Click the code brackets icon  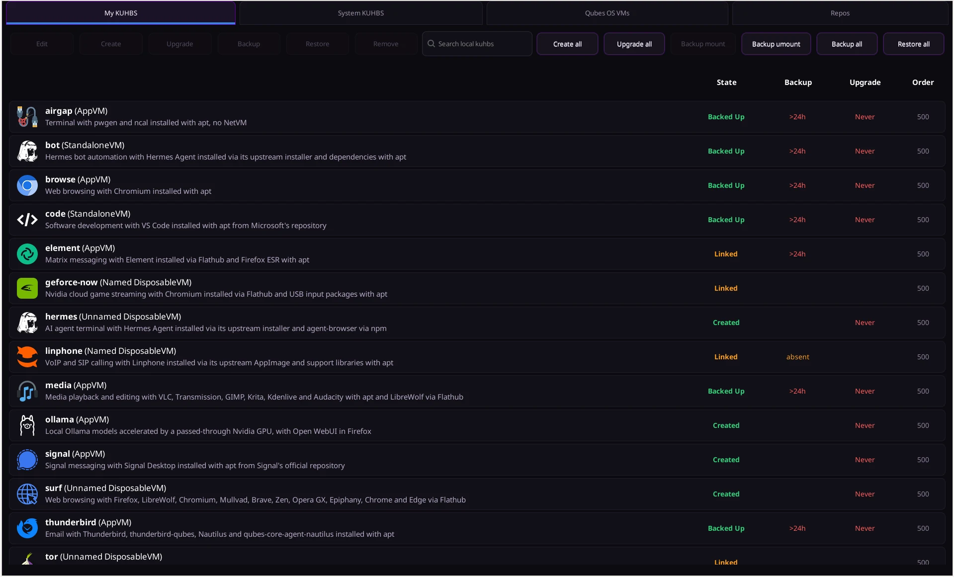pyautogui.click(x=27, y=220)
